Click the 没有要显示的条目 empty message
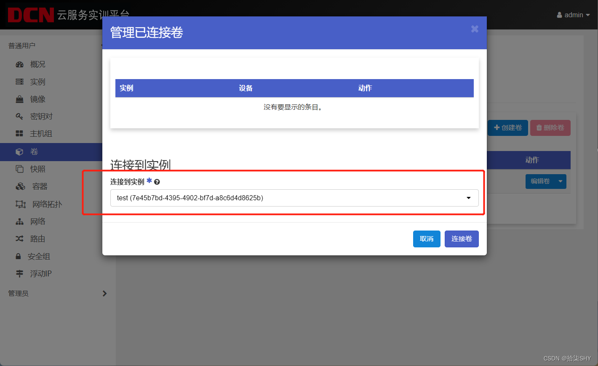Viewport: 598px width, 366px height. click(x=294, y=107)
